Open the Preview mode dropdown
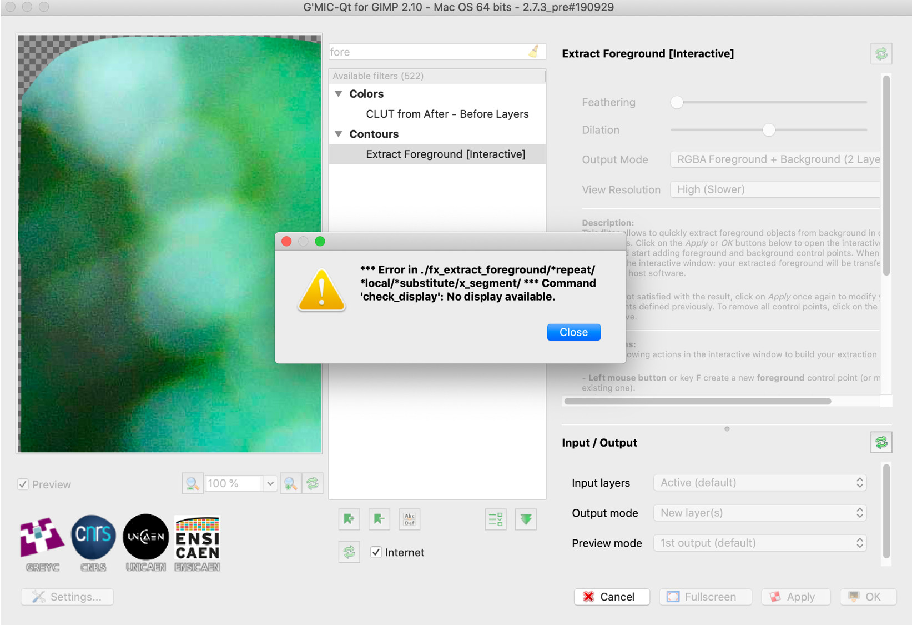The width and height of the screenshot is (912, 625). (x=760, y=543)
